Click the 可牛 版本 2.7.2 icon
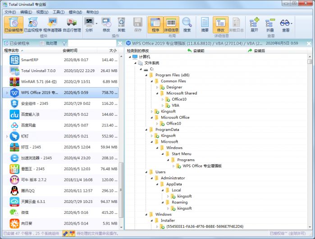The width and height of the screenshot is (315, 239). click(14, 180)
